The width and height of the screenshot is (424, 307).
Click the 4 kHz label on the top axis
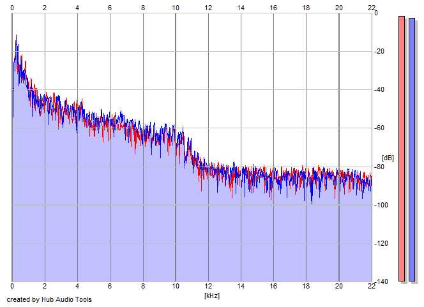point(77,7)
